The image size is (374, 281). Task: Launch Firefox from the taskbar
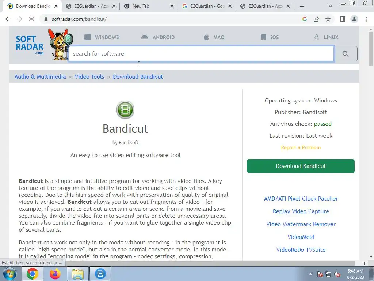pos(55,274)
